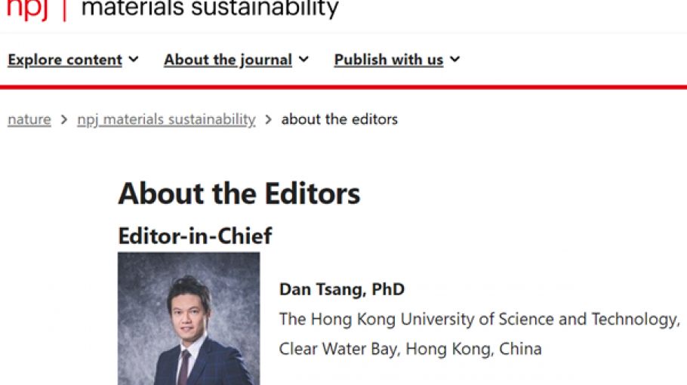Image resolution: width=687 pixels, height=385 pixels.
Task: Open the Explore content menu
Action: pyautogui.click(x=65, y=60)
